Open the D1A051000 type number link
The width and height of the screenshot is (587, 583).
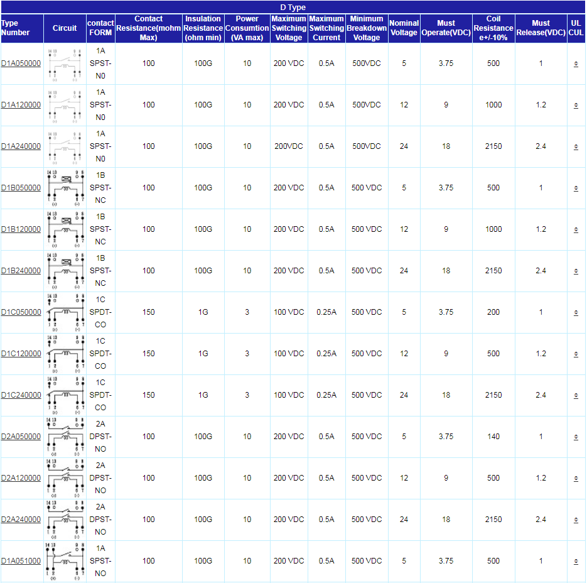(x=21, y=561)
